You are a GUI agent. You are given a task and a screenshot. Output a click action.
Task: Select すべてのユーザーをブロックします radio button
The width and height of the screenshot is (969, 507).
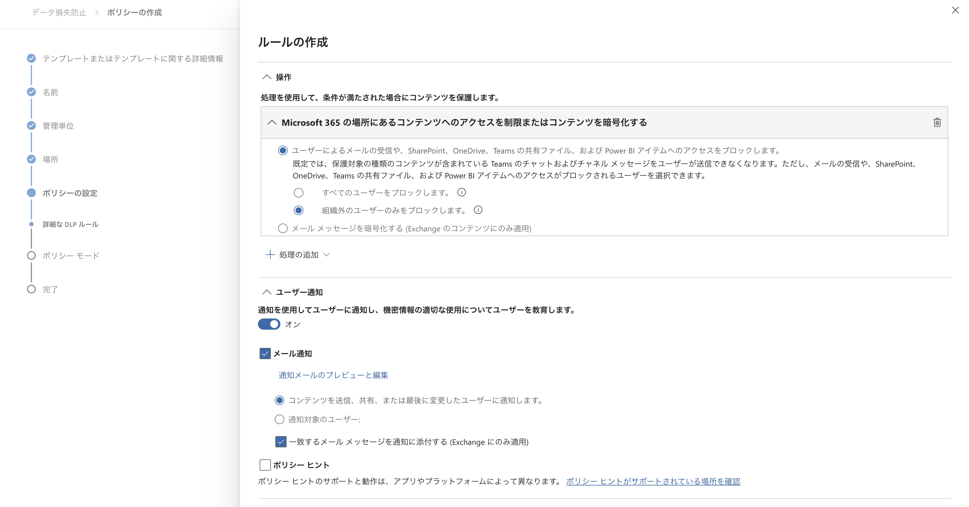coord(299,193)
